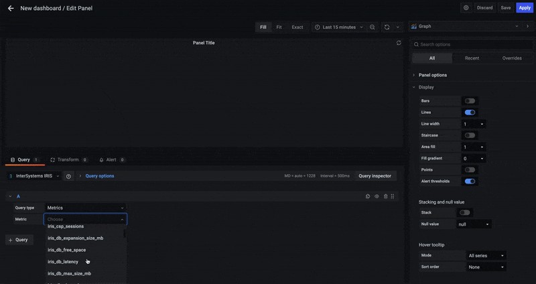Click the refresh dashboard icon in toolbar

(387, 27)
